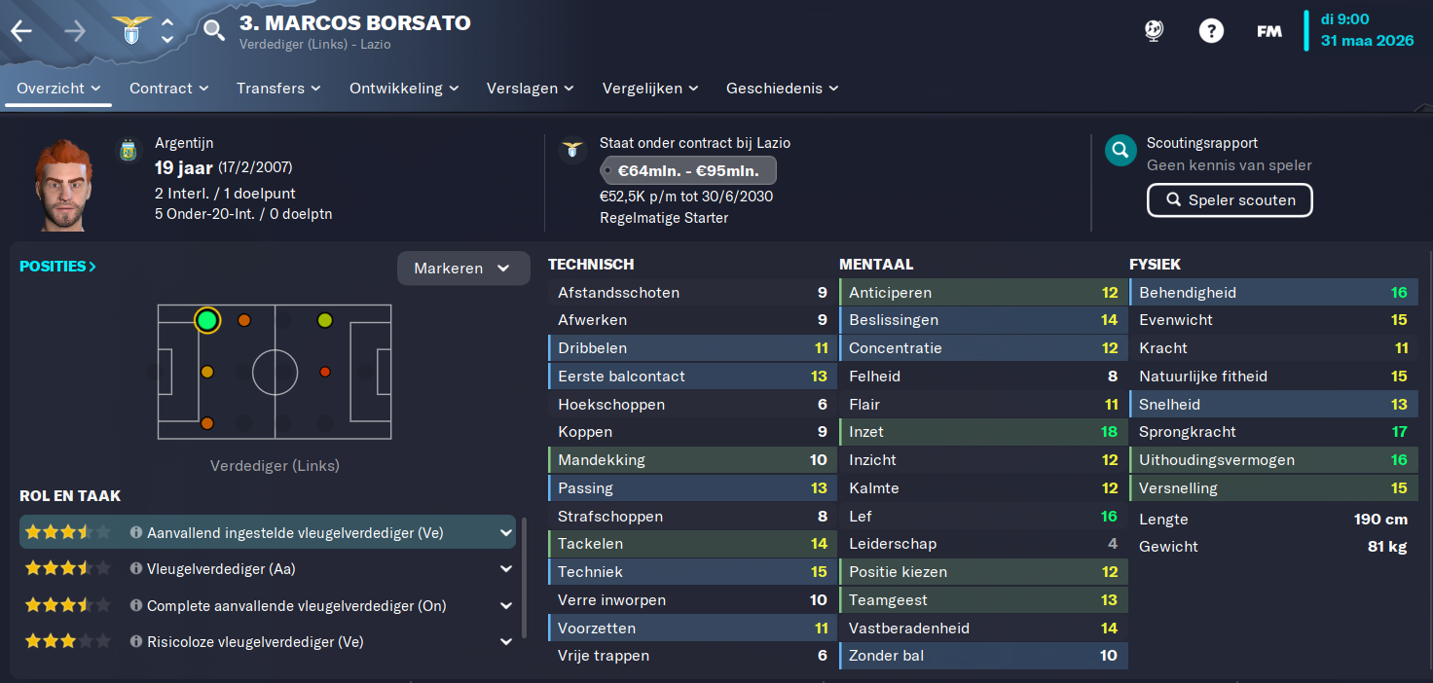Expand Aanvallend ingestelde vleugelverdediger role chevron
The image size is (1433, 683).
click(x=506, y=533)
